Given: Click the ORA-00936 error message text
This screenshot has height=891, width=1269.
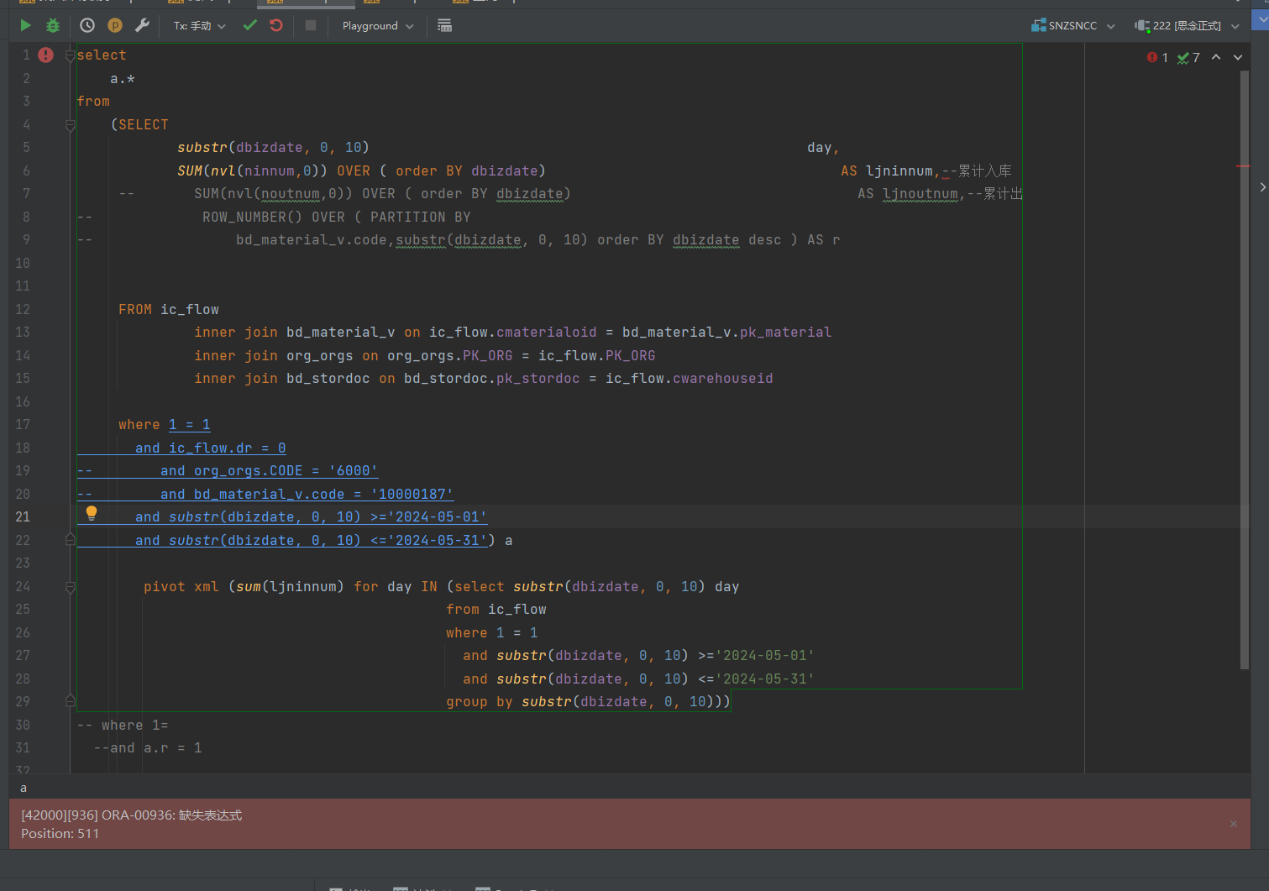Looking at the screenshot, I should coord(131,815).
